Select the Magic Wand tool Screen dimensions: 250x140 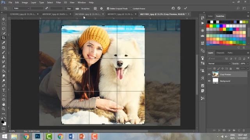click(4, 33)
